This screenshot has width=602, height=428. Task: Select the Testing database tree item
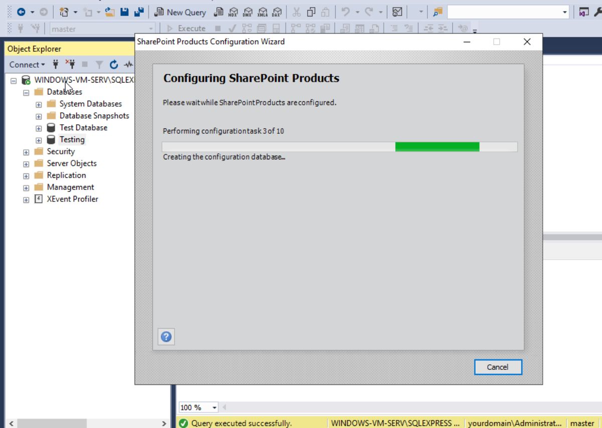[72, 139]
